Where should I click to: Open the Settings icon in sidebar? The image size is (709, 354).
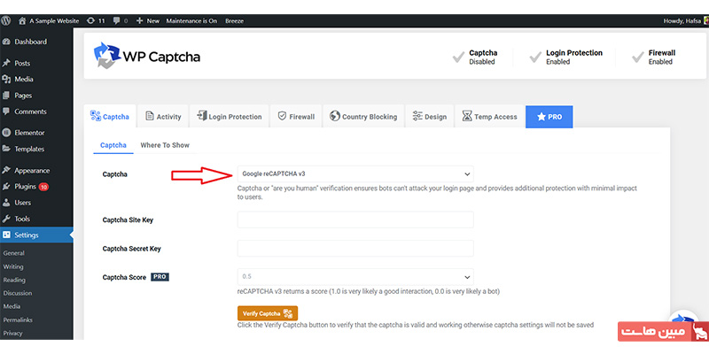[6, 235]
